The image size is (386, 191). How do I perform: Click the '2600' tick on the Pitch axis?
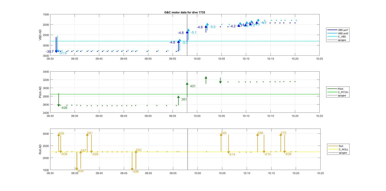pos(46,105)
